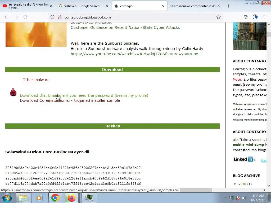Image resolution: width=271 pixels, height=203 pixels.
Task: Open Windows Explorer from the taskbar
Action: tap(23, 198)
